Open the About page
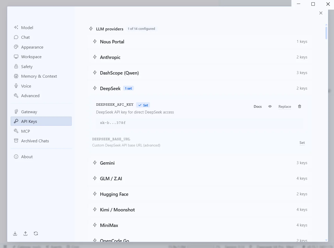This screenshot has width=334, height=248. coord(41,157)
